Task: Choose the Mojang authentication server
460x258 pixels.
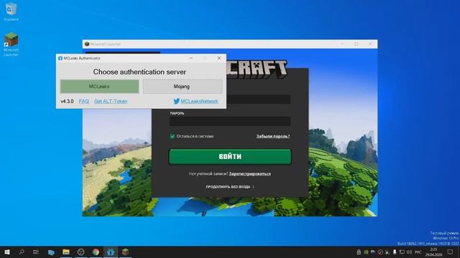Action: tap(182, 87)
